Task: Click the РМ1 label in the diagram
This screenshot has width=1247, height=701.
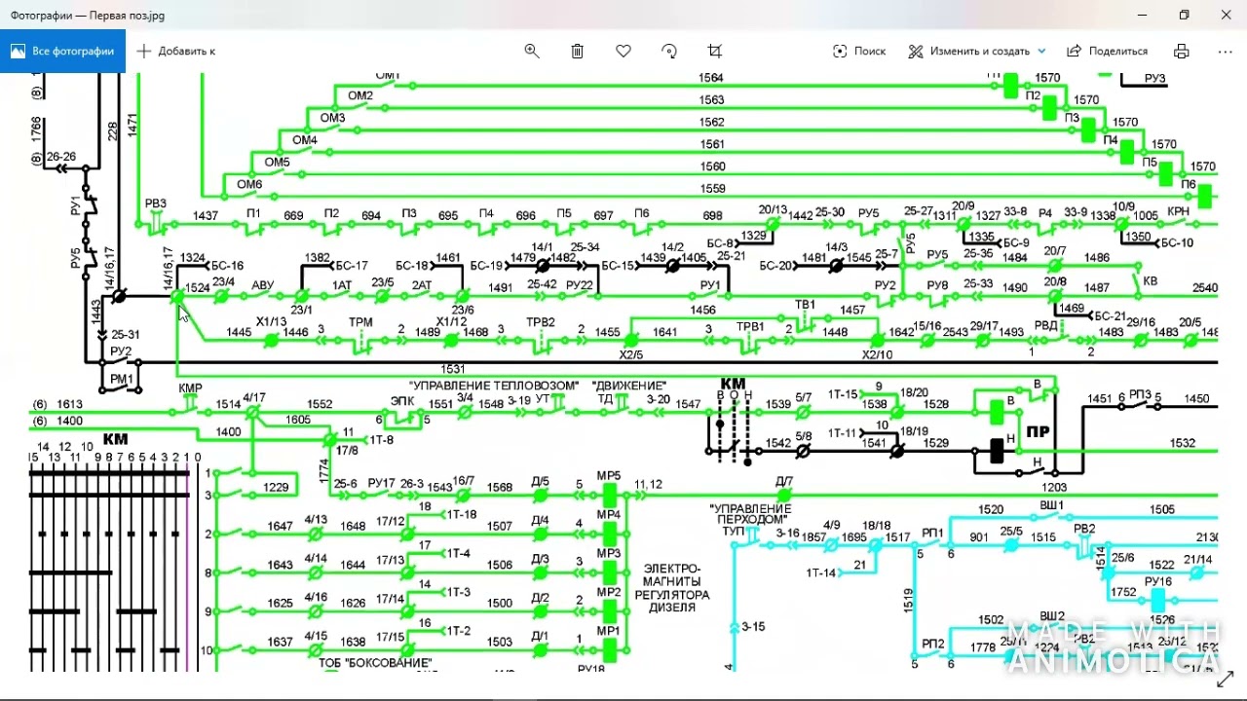Action: [121, 380]
